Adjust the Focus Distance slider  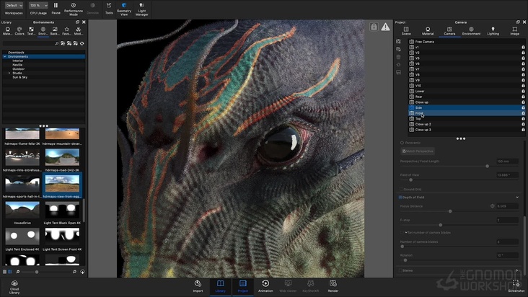click(450, 211)
